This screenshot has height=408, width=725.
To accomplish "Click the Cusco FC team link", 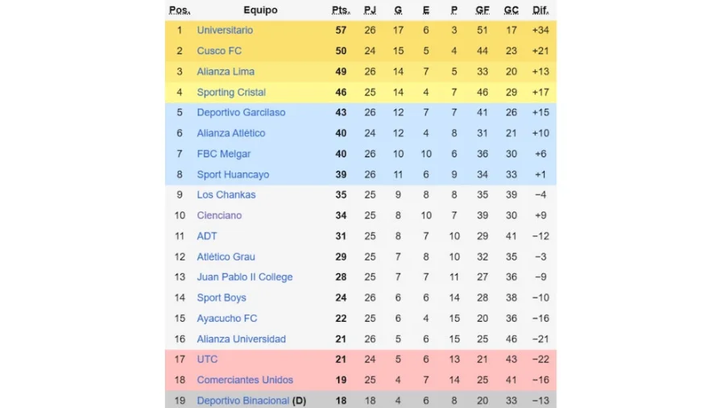I will 219,51.
